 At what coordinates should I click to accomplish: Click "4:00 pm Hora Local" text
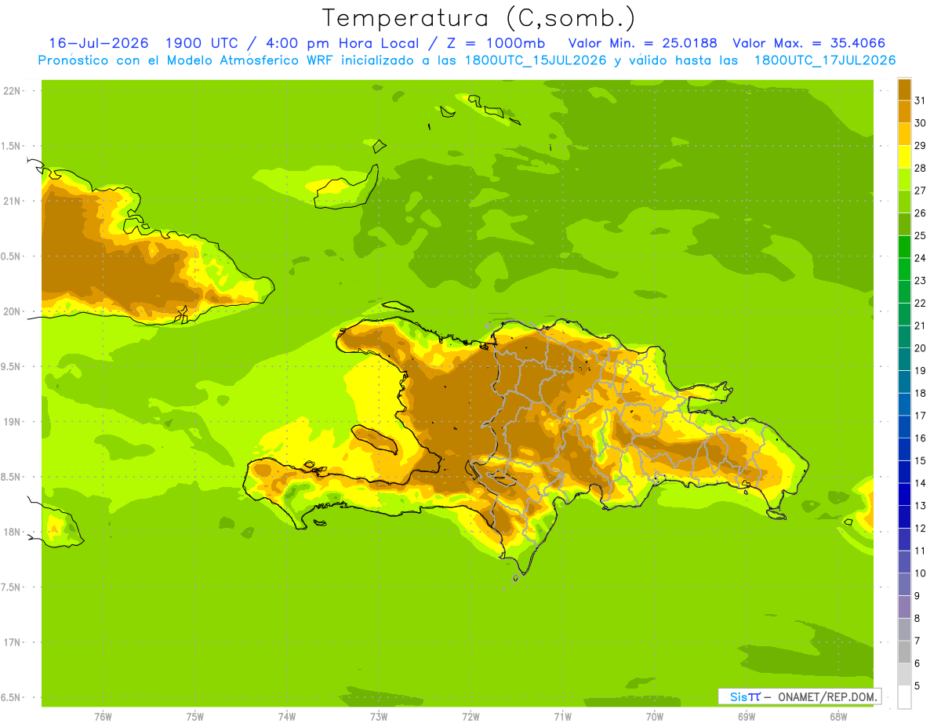point(341,43)
